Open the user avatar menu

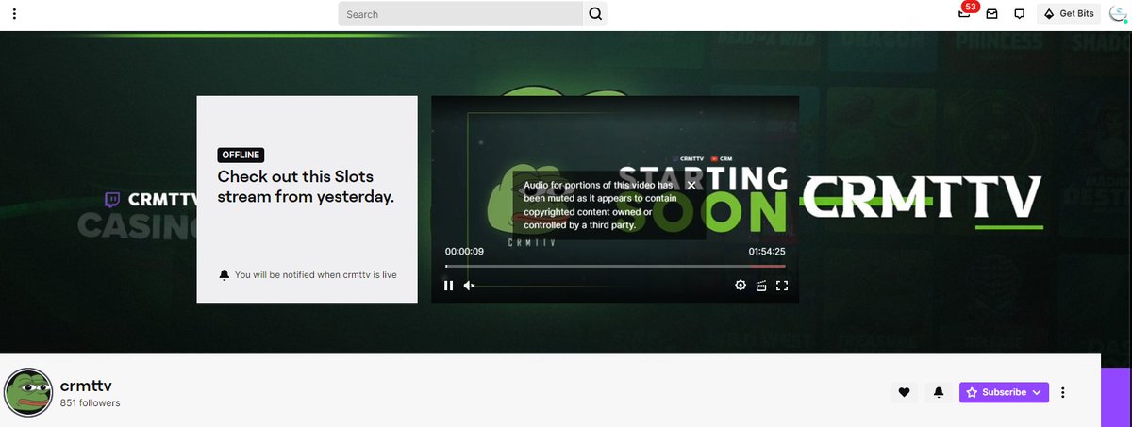pyautogui.click(x=1119, y=13)
